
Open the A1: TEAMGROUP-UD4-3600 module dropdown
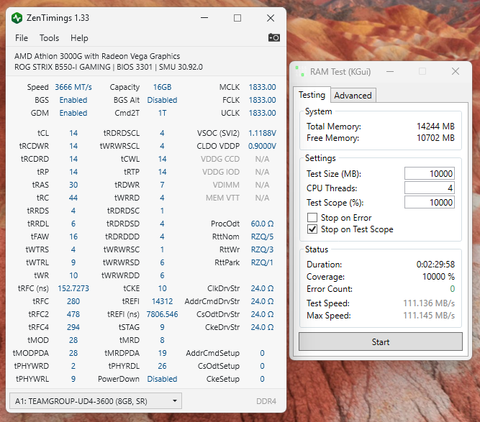click(96, 401)
